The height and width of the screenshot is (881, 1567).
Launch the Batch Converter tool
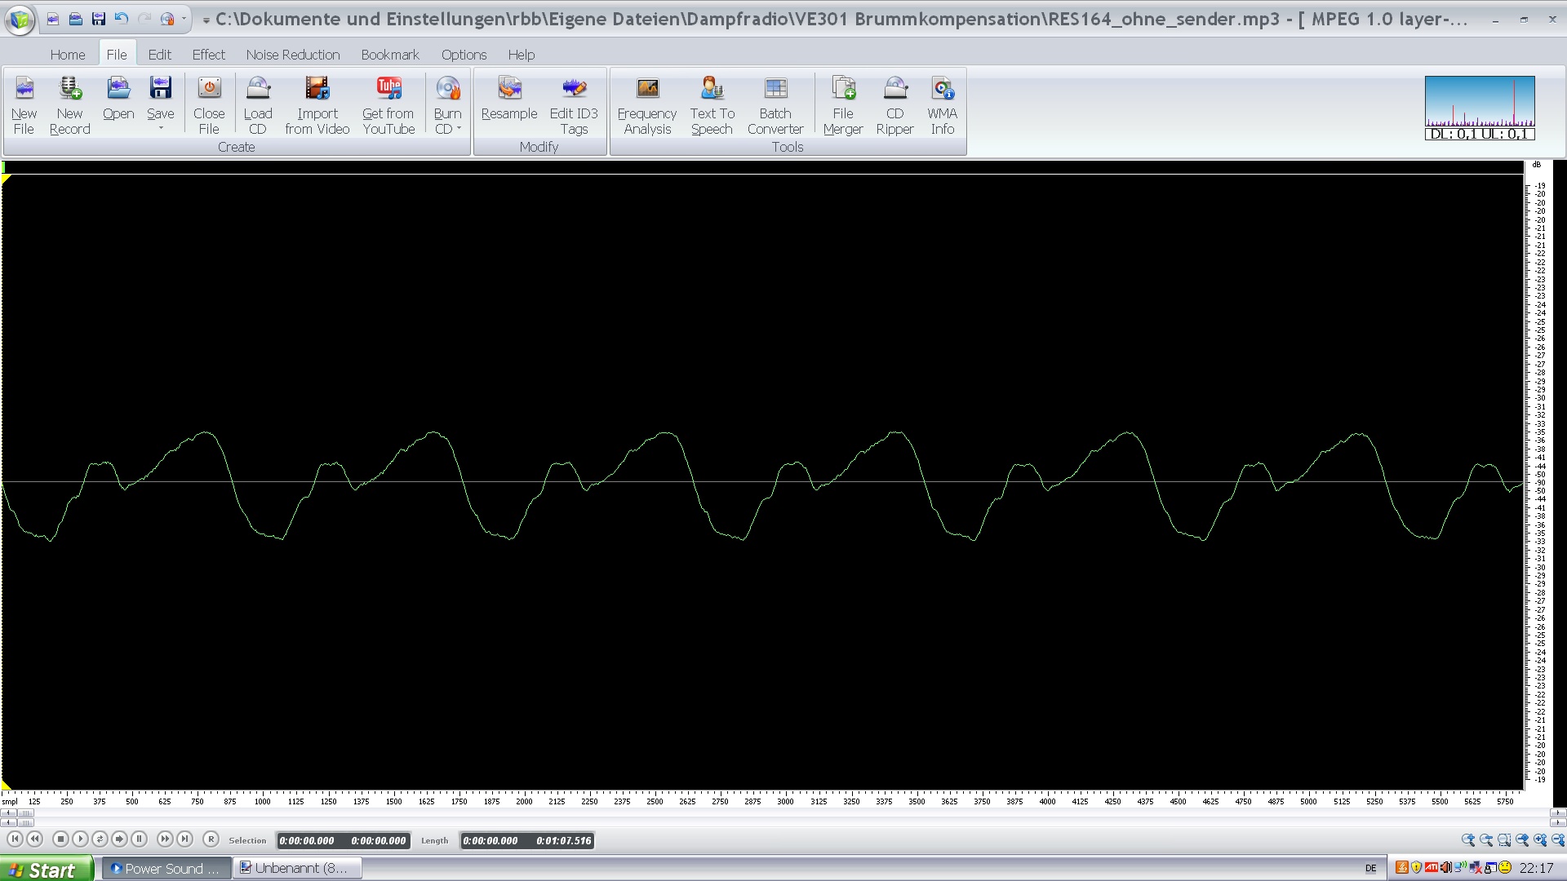(775, 89)
